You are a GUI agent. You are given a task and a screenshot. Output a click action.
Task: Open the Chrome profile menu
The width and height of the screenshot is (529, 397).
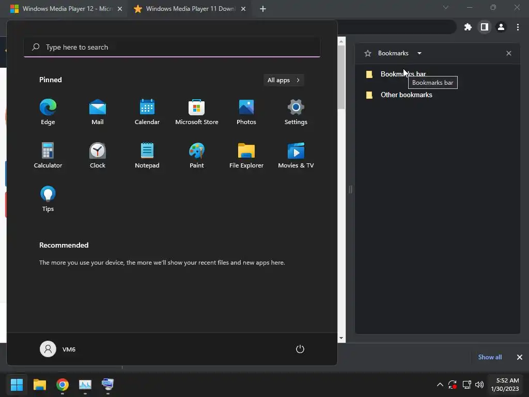point(501,27)
